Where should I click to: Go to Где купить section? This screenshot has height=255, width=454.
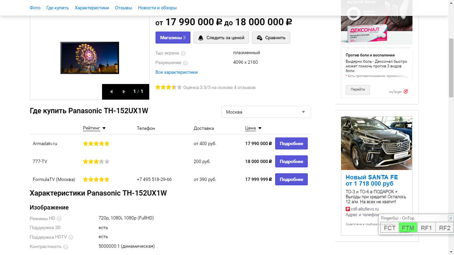57,8
